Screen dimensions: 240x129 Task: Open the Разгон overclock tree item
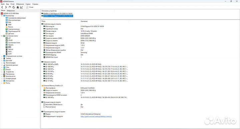(11, 27)
